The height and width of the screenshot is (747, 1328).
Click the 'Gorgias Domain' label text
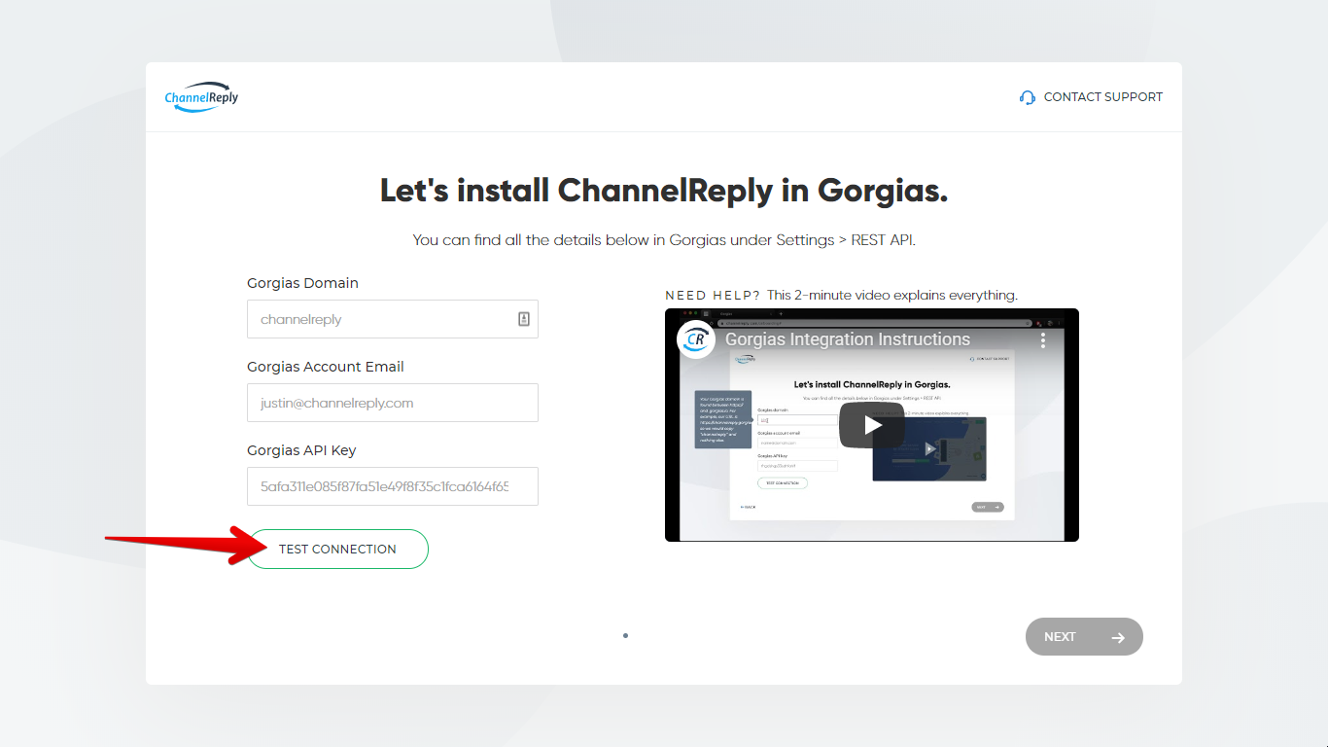click(x=302, y=283)
